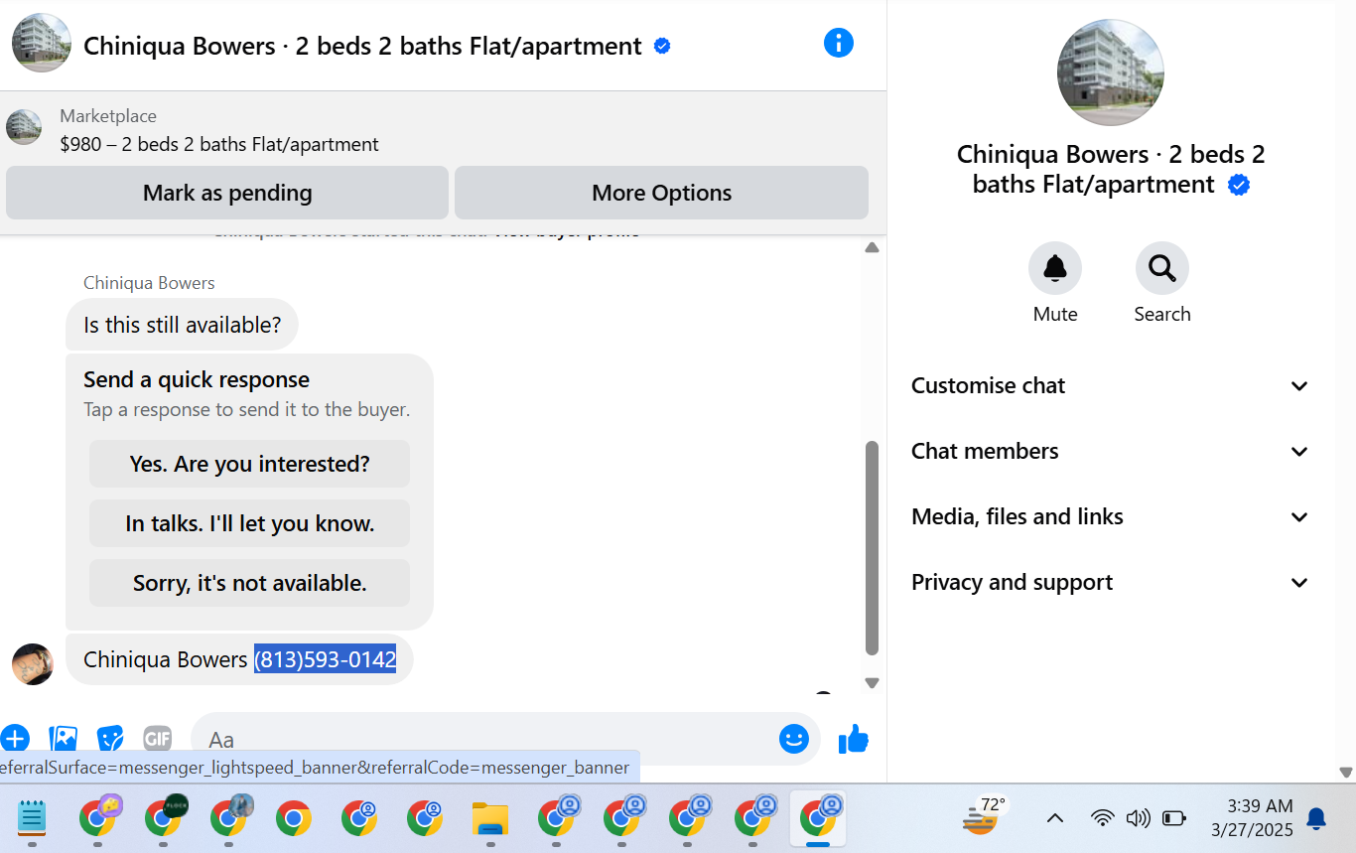
Task: Open More Options for the listing
Action: 661,193
